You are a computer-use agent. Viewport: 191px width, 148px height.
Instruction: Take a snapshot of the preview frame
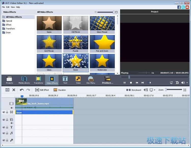pyautogui.click(x=177, y=83)
